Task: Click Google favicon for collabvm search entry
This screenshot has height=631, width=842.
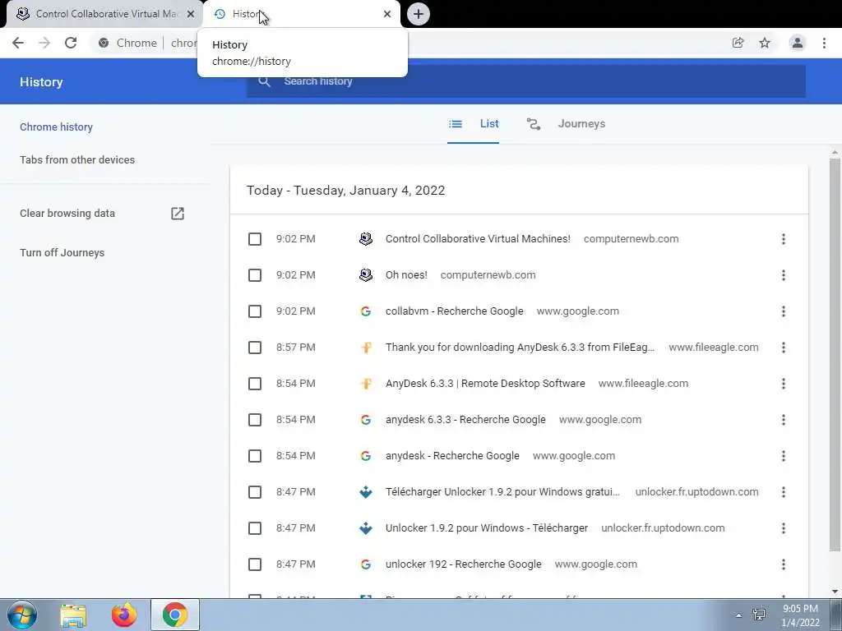Action: tap(366, 311)
